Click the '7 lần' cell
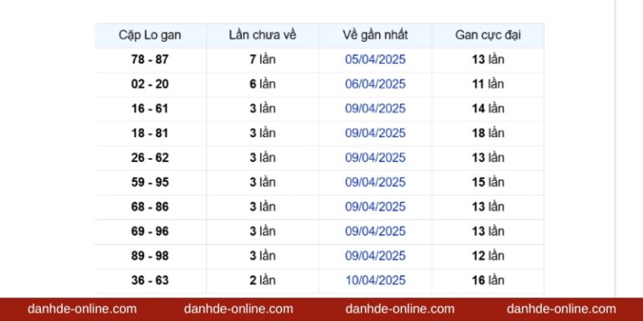Image resolution: width=643 pixels, height=321 pixels. [x=262, y=60]
